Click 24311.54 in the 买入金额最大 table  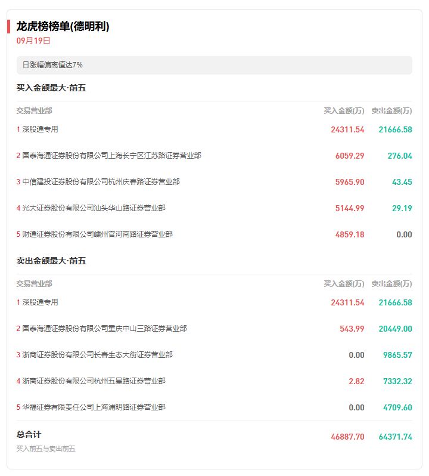[x=347, y=129]
